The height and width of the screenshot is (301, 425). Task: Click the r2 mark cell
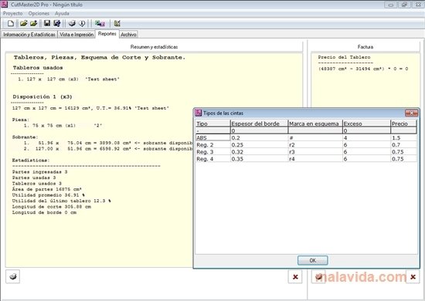tap(315, 145)
